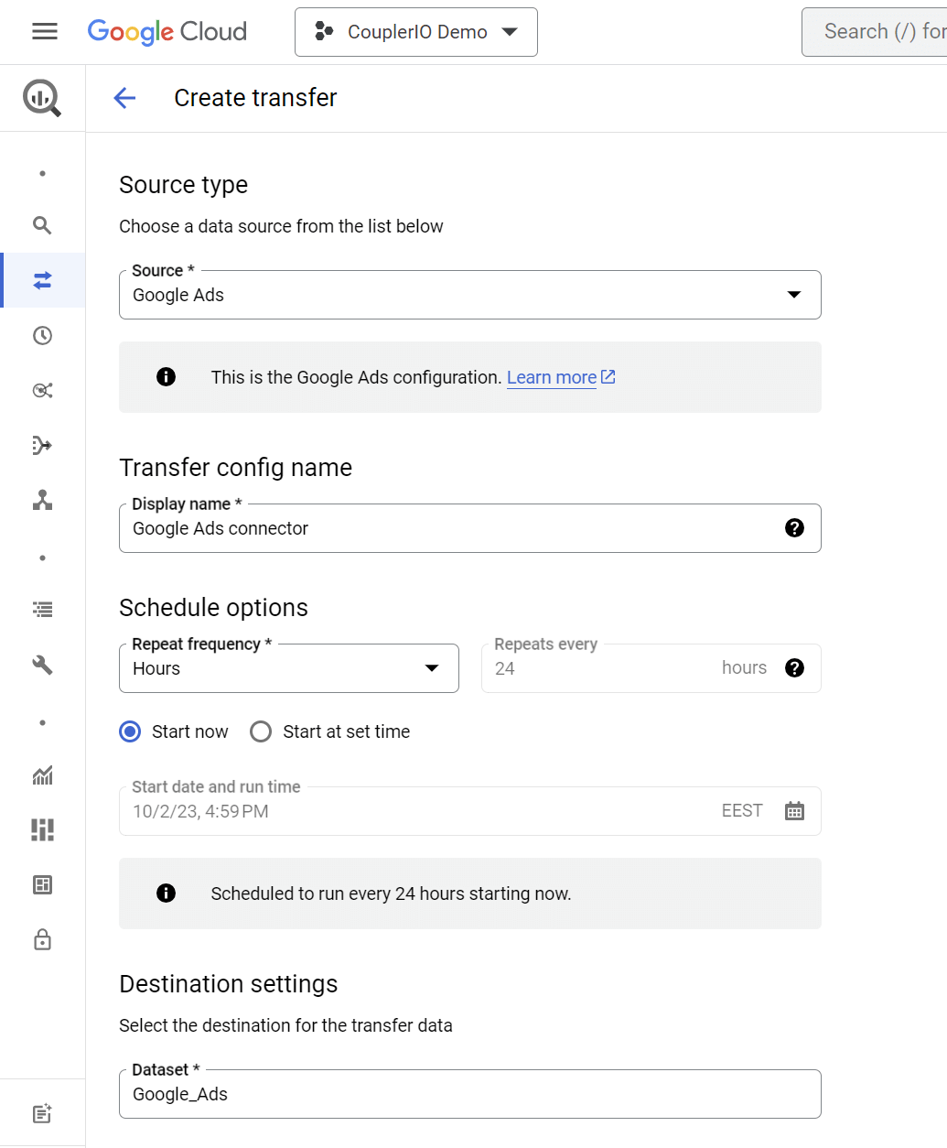Image resolution: width=947 pixels, height=1148 pixels.
Task: Select the Data transfers sidebar icon
Action: click(42, 280)
